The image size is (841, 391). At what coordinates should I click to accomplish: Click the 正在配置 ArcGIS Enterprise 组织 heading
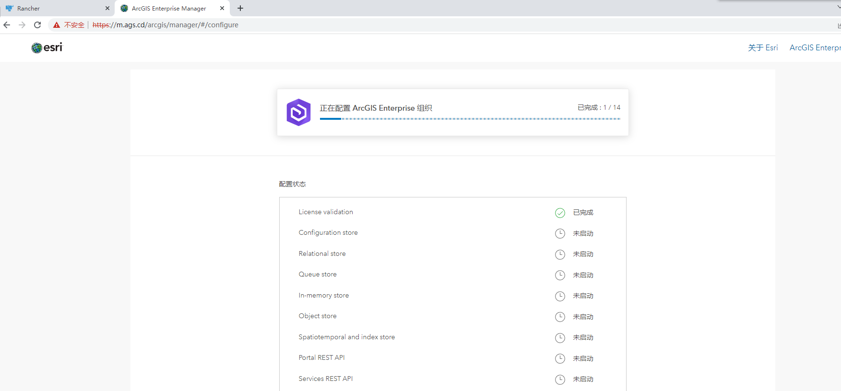376,108
